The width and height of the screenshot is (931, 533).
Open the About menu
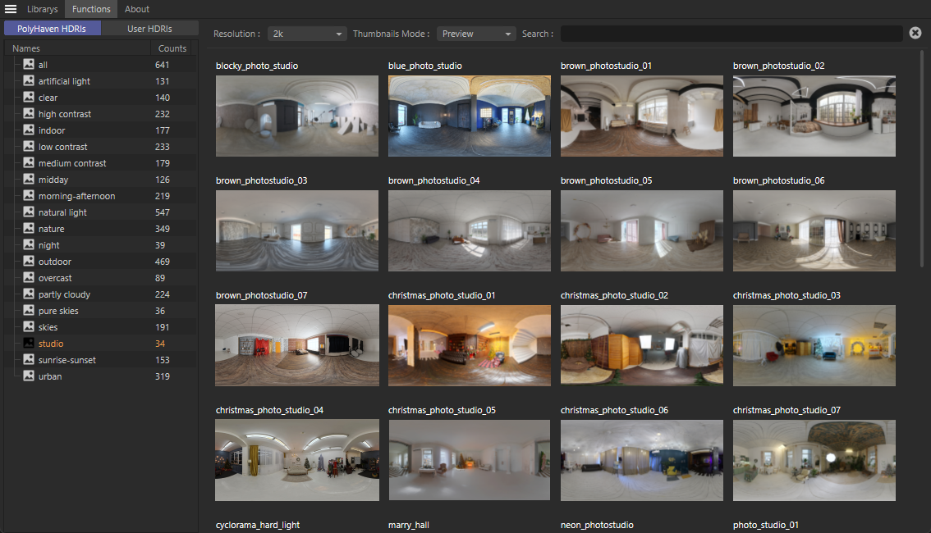[x=136, y=9]
